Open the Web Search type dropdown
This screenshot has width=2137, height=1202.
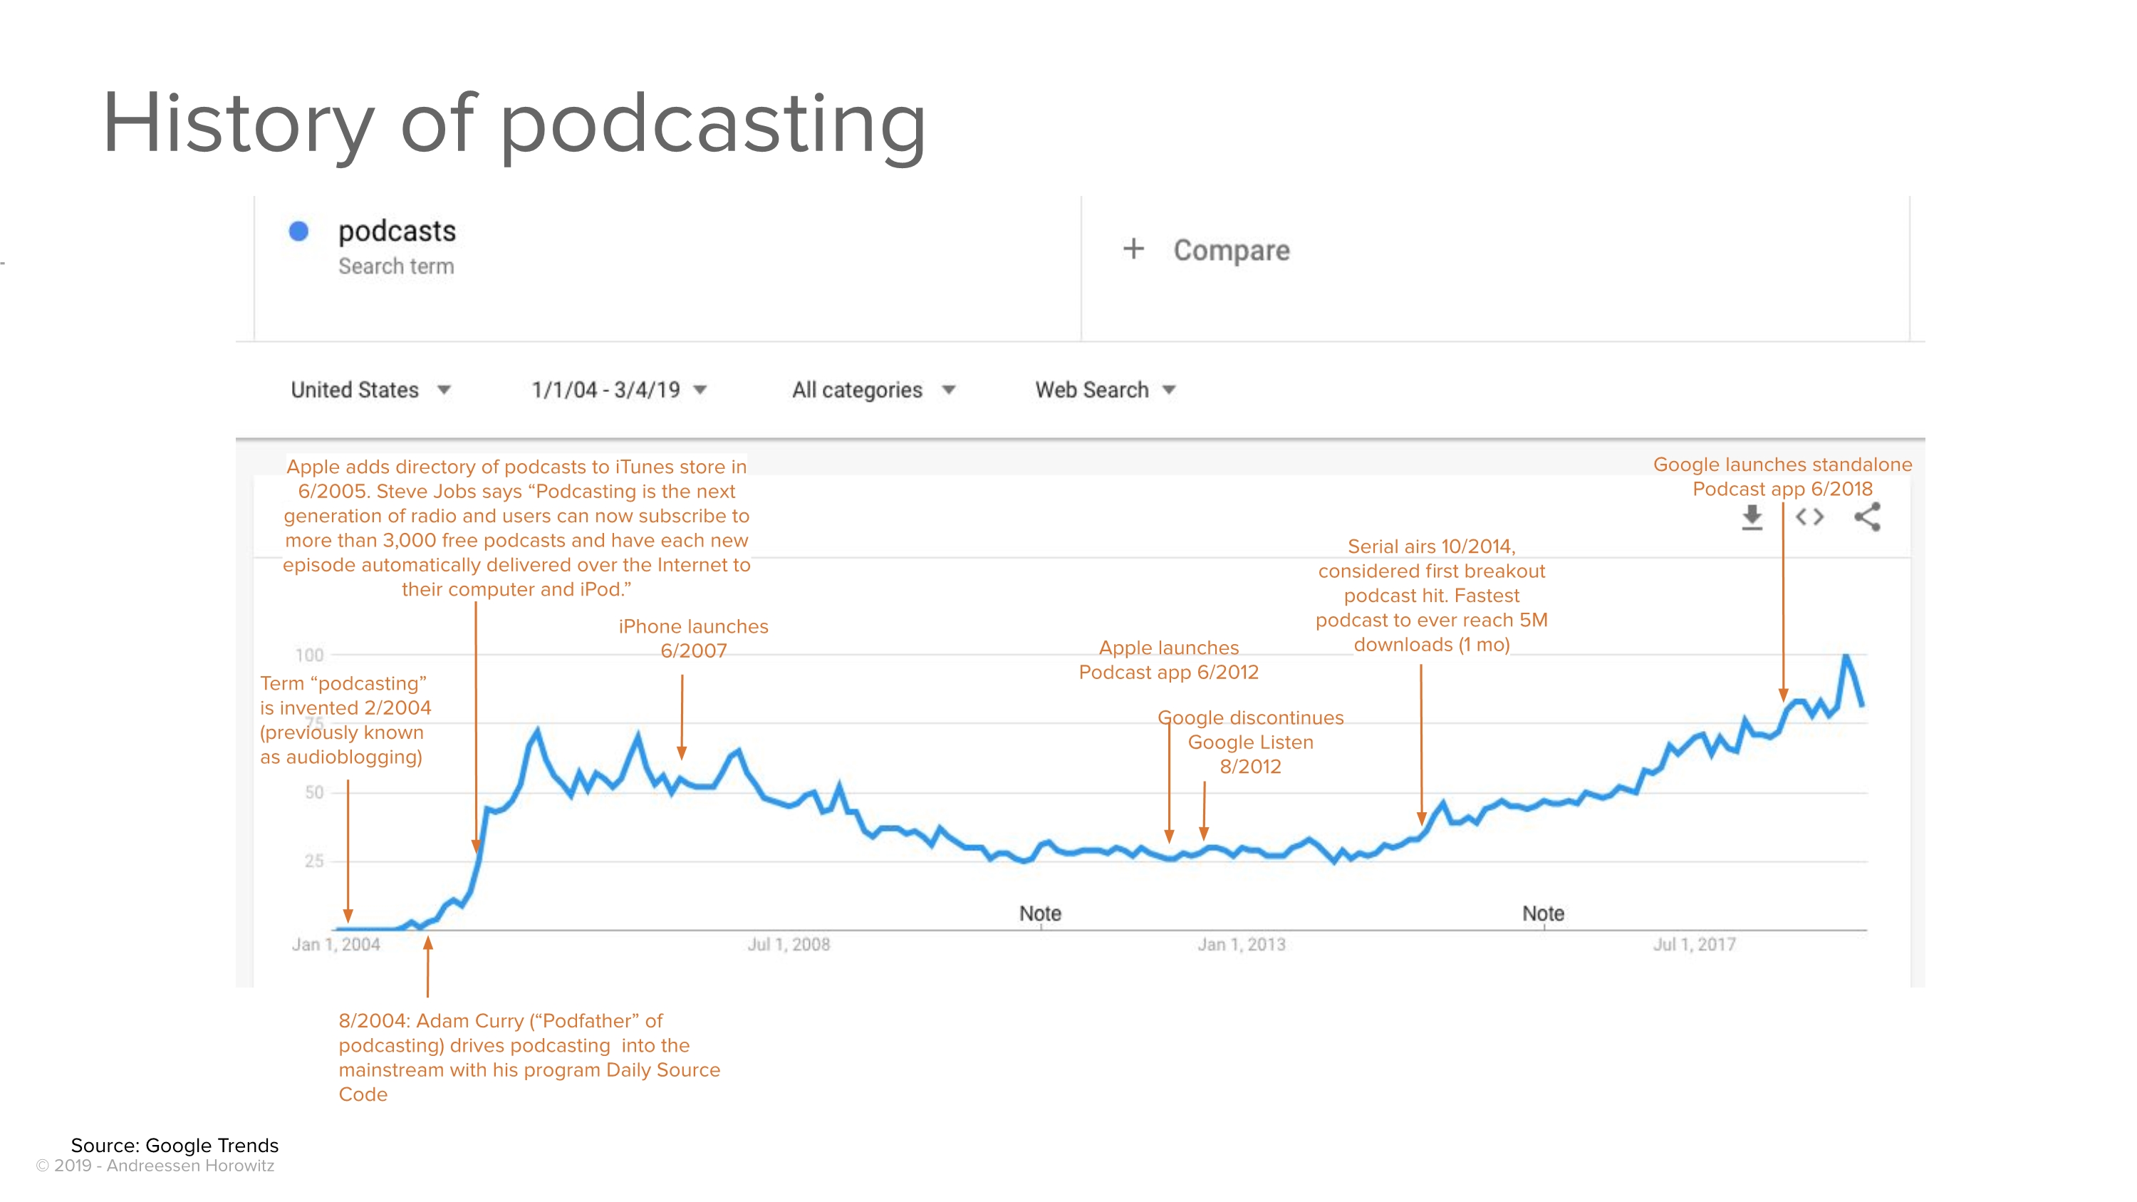pos(1105,390)
